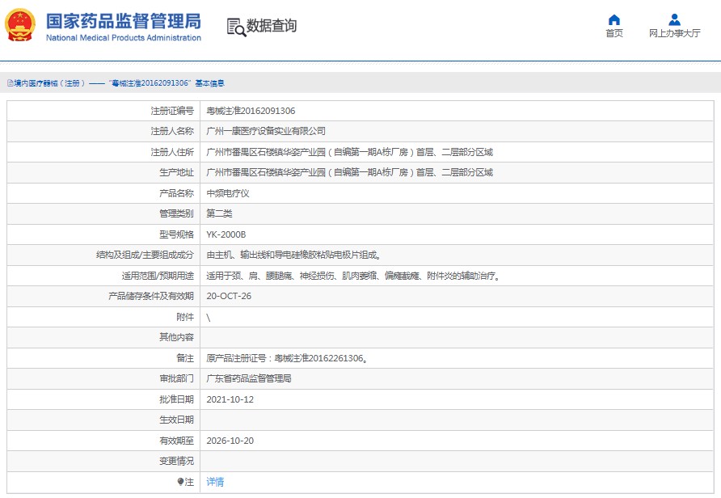Open 首页 text link
Screen dimensions: 721x498
coord(613,33)
